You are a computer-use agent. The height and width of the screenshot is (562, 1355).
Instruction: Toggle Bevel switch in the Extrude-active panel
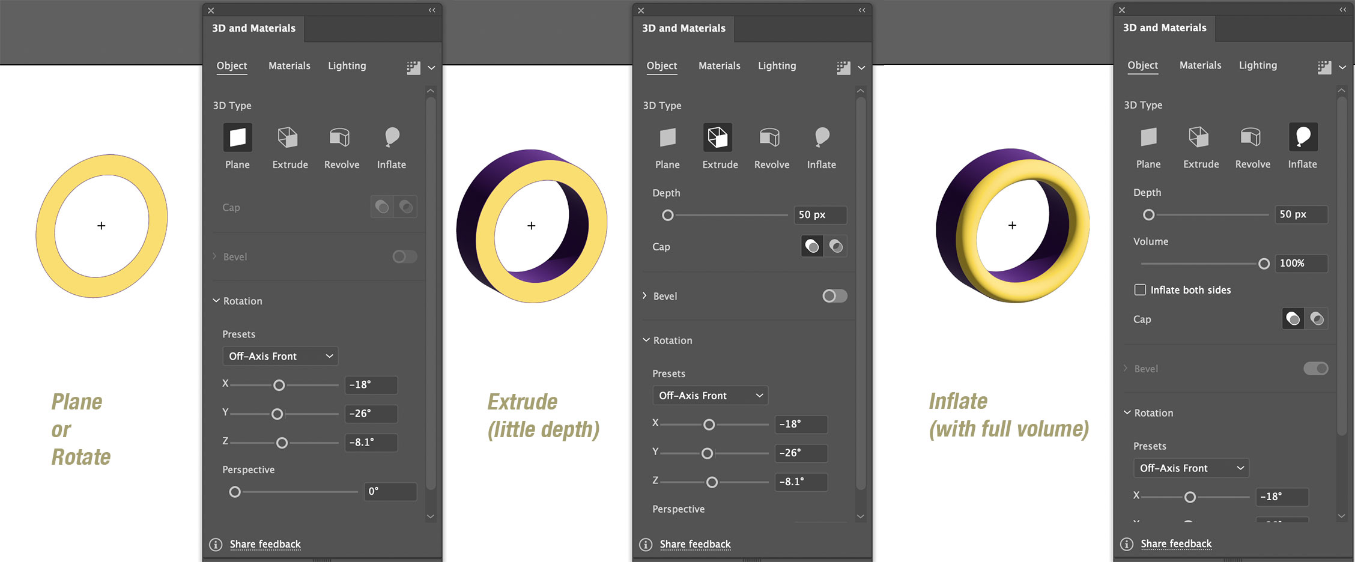pos(835,296)
